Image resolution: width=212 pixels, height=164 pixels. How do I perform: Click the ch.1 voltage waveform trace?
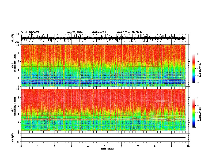click(103, 38)
